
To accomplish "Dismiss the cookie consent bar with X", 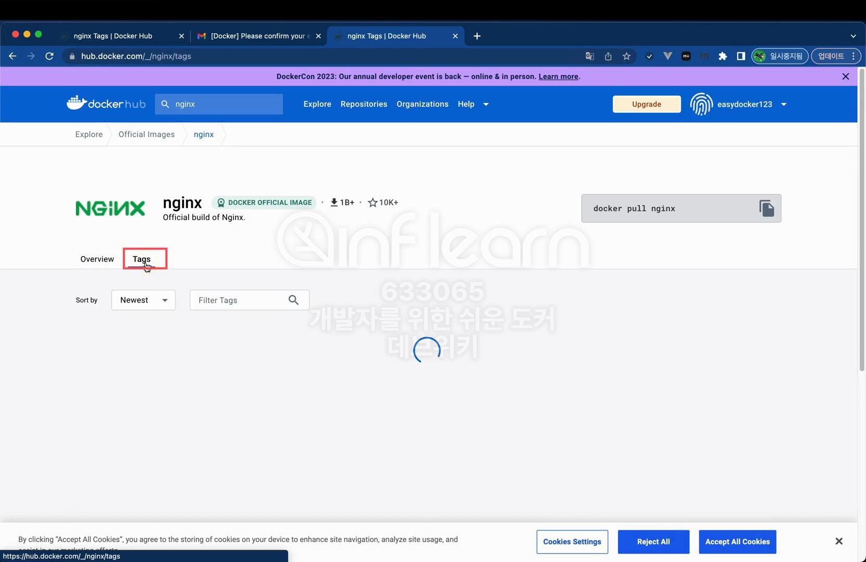I will [838, 541].
